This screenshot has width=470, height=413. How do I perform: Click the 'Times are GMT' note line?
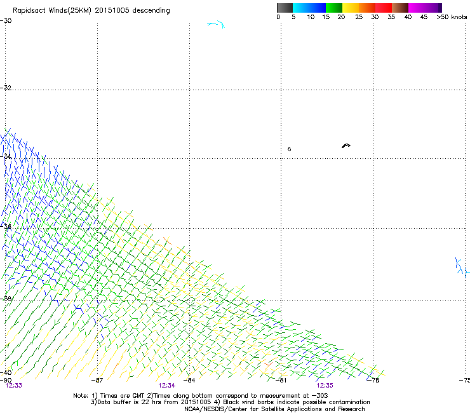click(x=201, y=396)
